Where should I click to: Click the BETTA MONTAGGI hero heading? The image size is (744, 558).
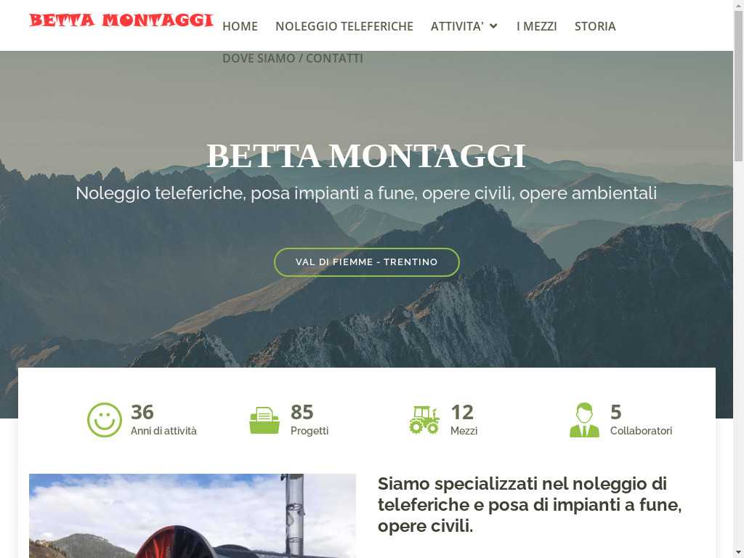[x=366, y=155]
